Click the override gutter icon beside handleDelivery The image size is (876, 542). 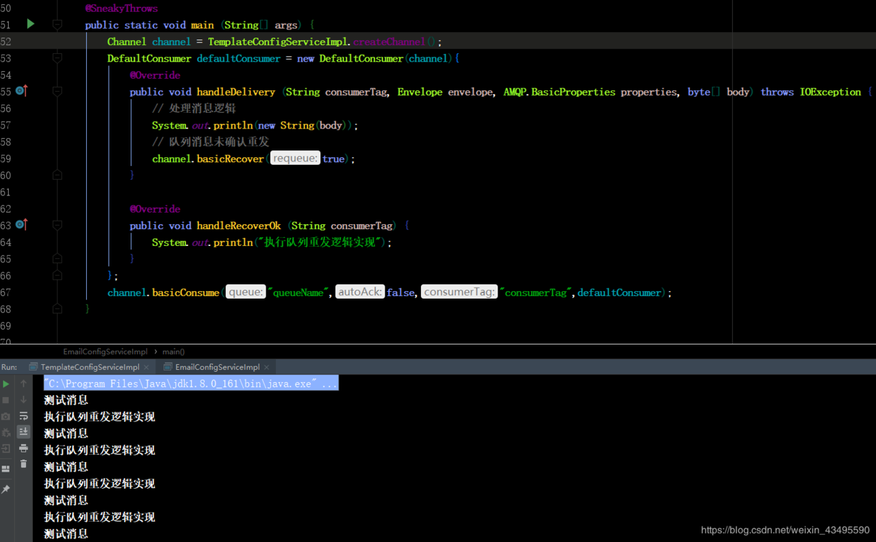click(x=21, y=91)
